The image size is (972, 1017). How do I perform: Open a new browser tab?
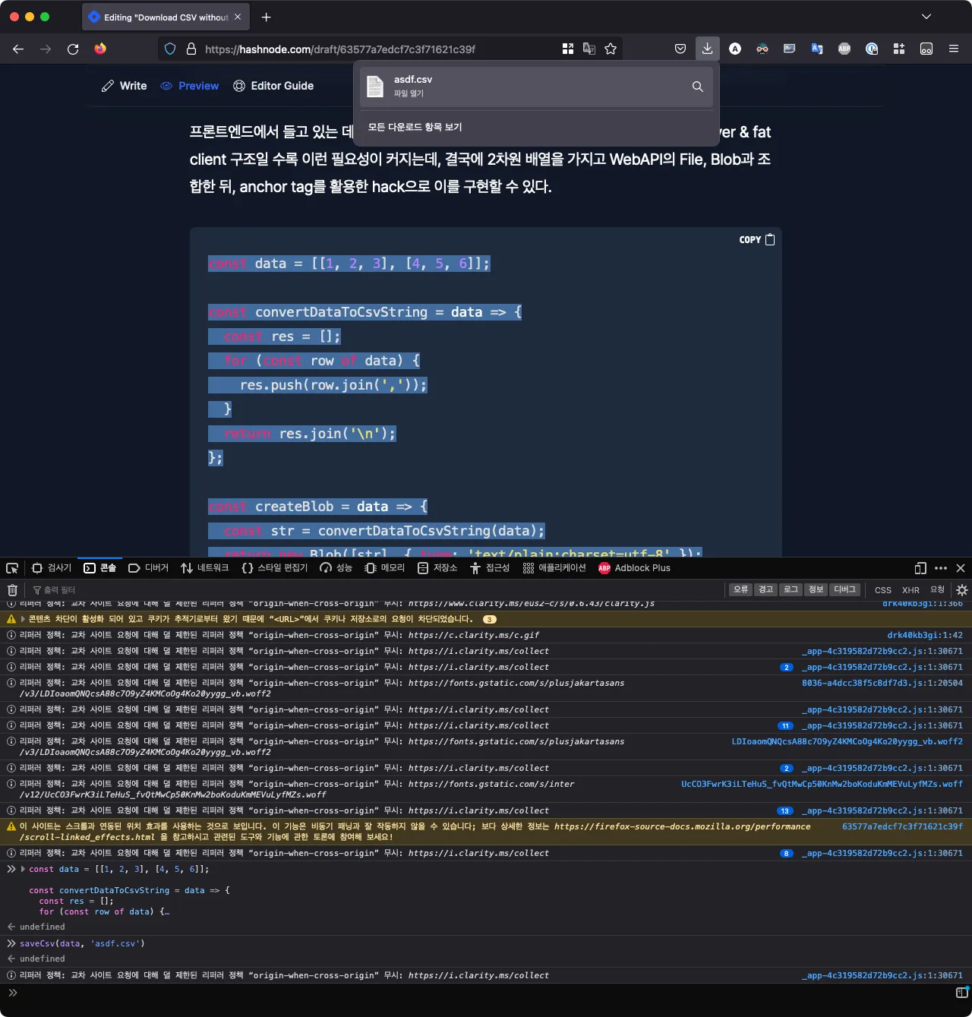pyautogui.click(x=266, y=17)
